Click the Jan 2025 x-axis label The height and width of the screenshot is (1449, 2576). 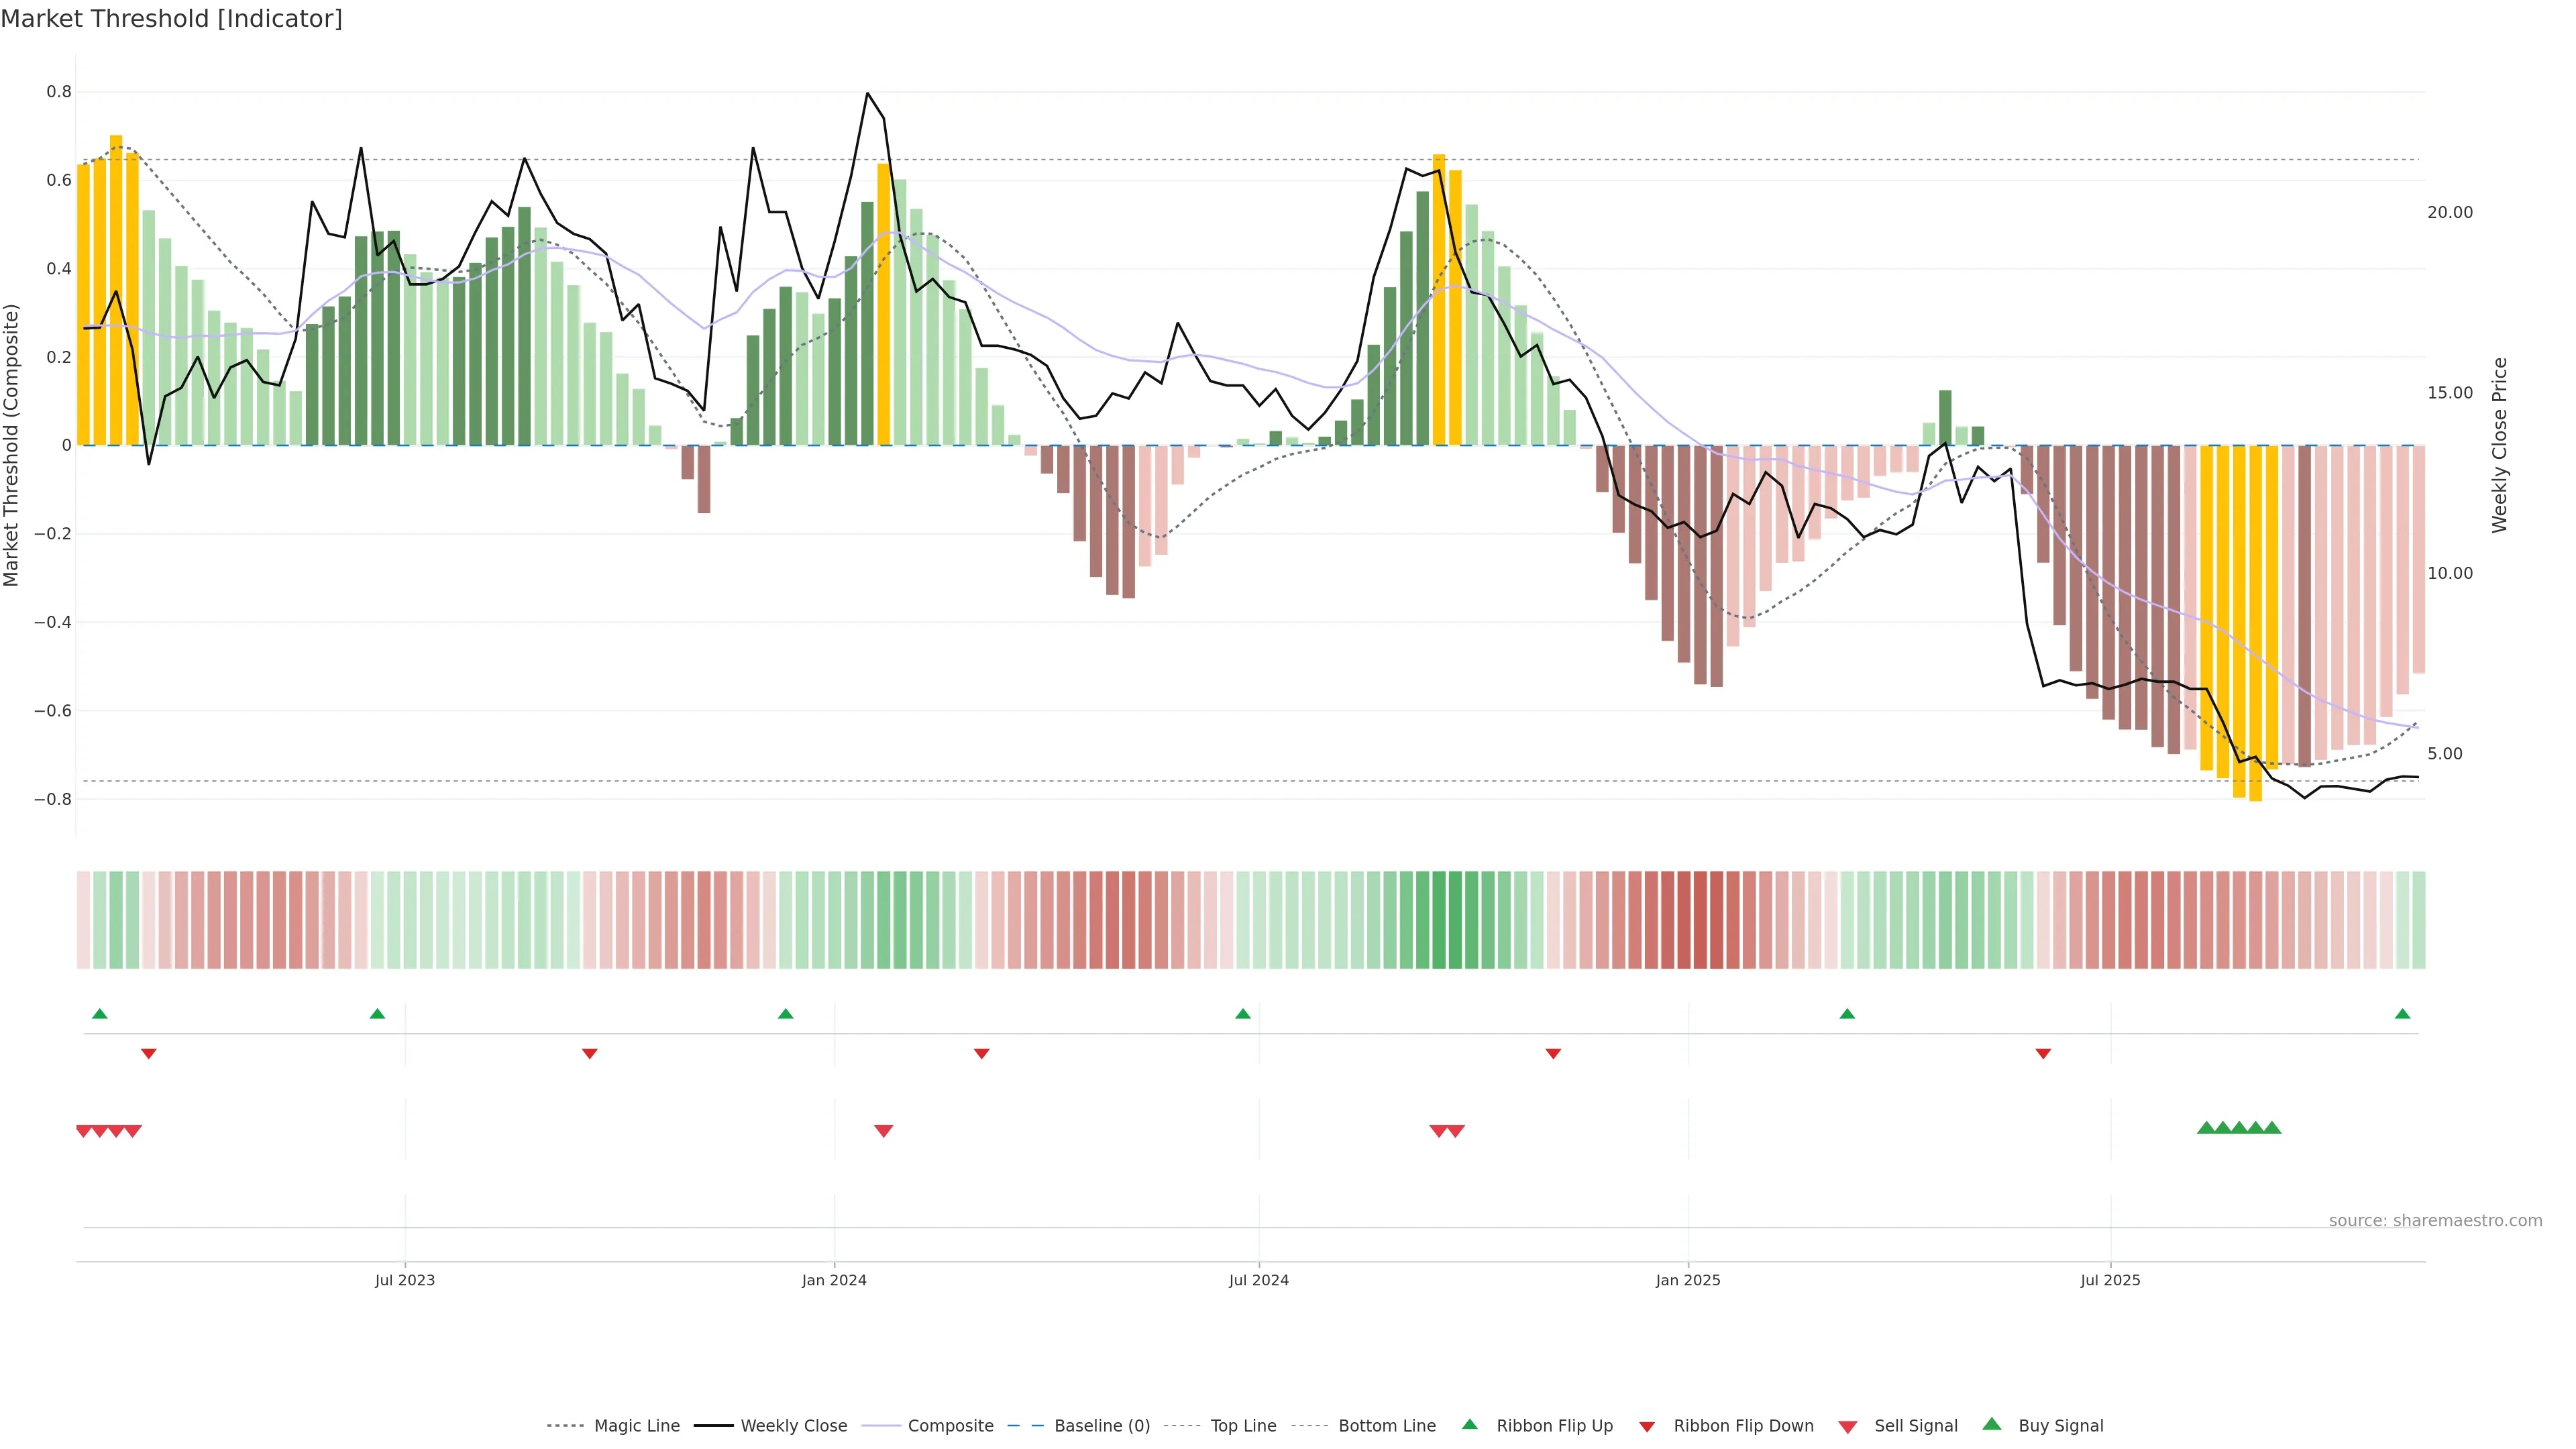[x=1688, y=1280]
